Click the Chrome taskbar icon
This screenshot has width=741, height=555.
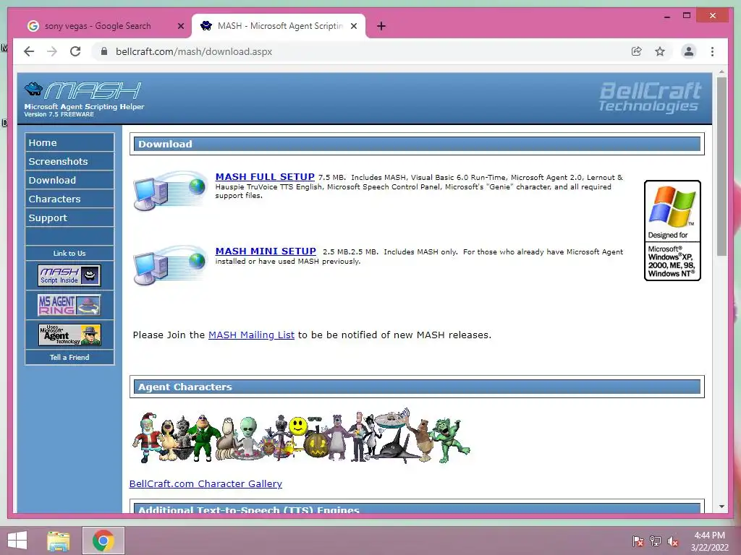[103, 541]
